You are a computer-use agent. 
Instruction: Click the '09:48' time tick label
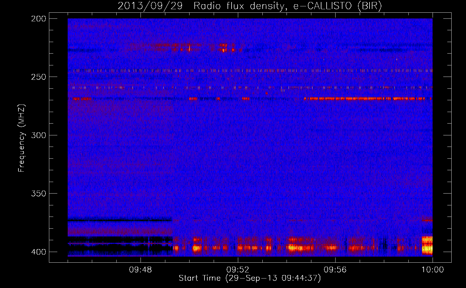[x=141, y=270]
